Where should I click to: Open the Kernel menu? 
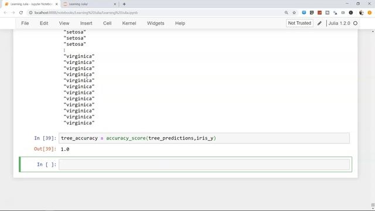[129, 23]
